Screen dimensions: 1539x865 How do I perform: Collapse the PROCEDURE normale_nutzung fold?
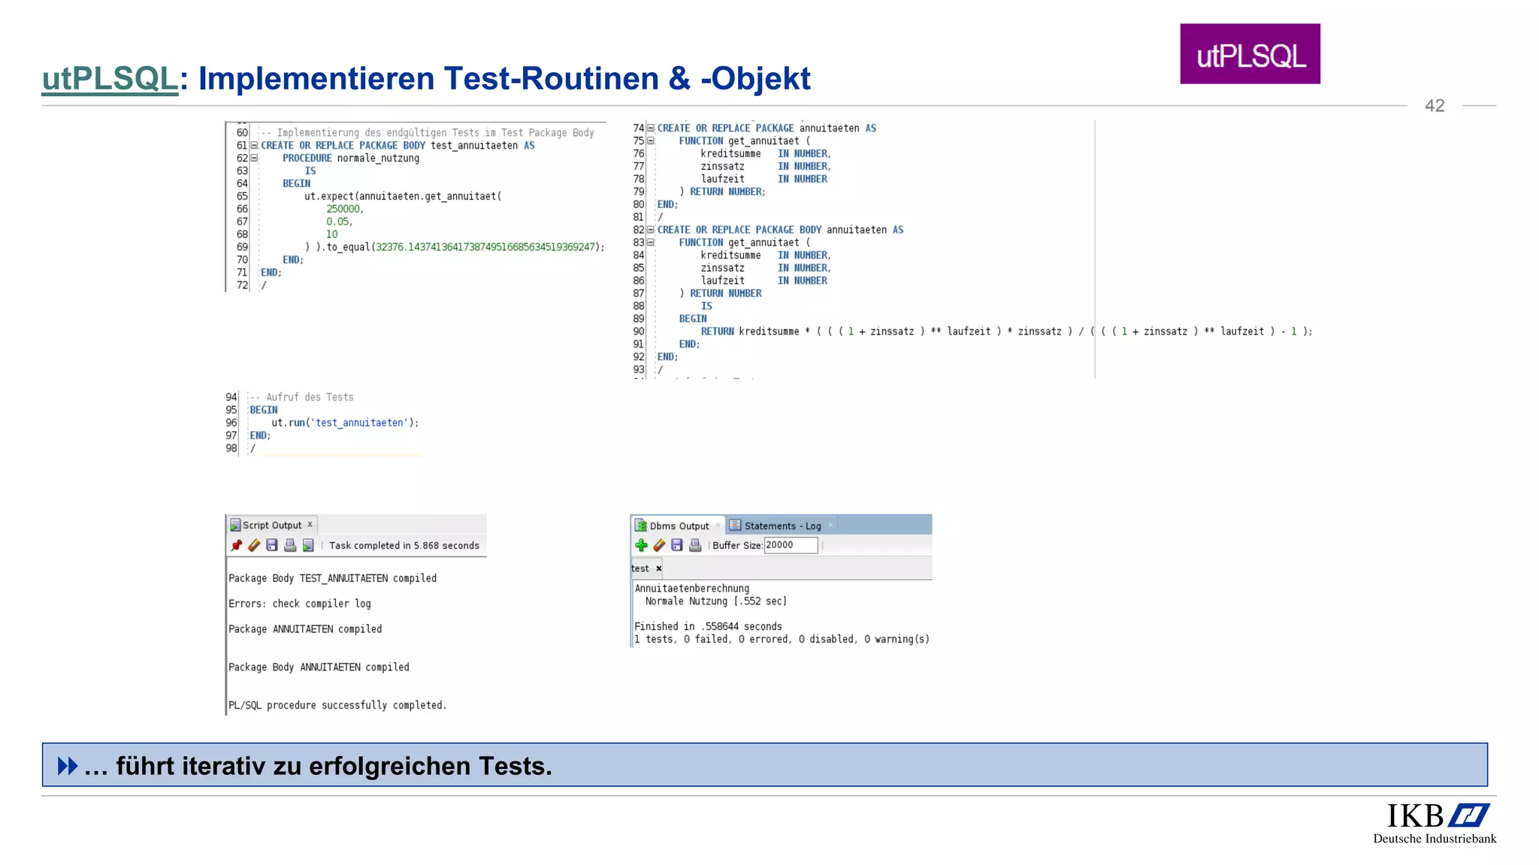point(254,158)
